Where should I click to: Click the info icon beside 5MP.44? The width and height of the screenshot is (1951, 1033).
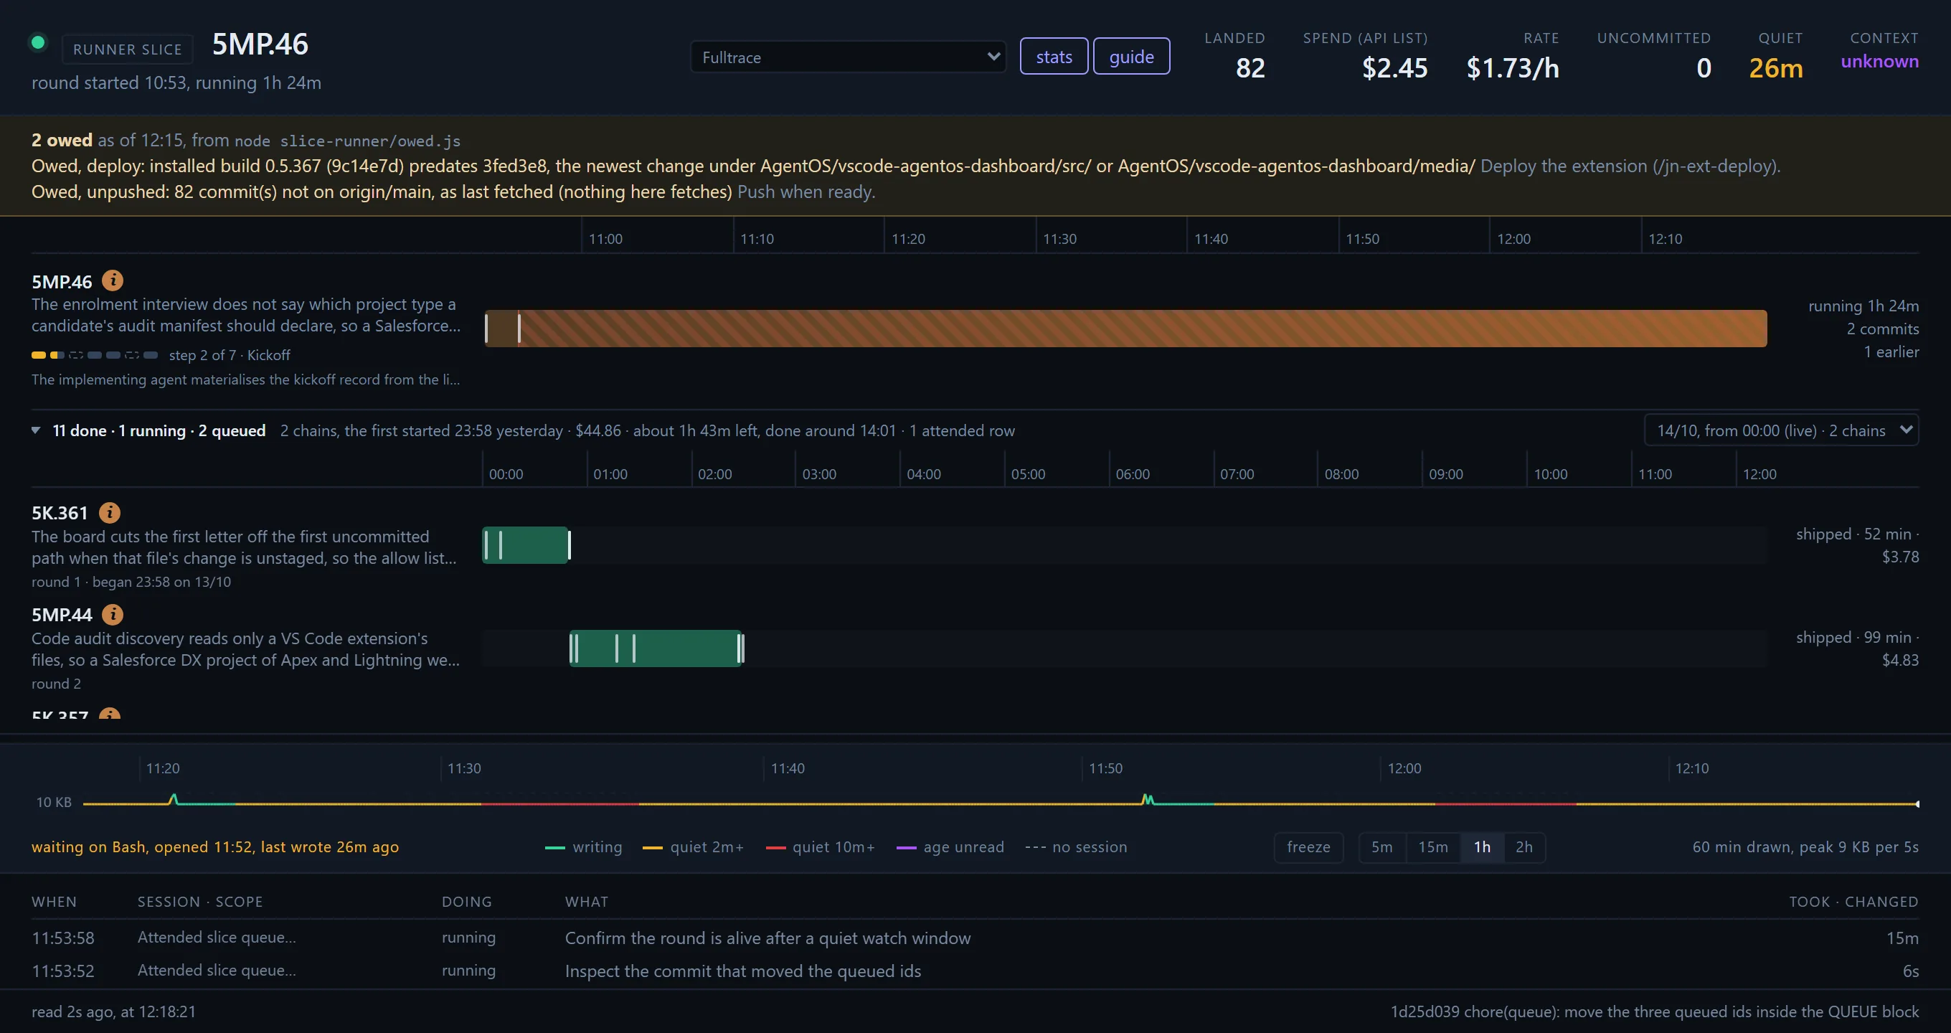click(112, 614)
